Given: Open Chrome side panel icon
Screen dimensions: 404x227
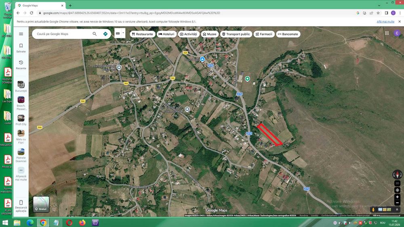Looking at the screenshot, I should tap(387, 13).
